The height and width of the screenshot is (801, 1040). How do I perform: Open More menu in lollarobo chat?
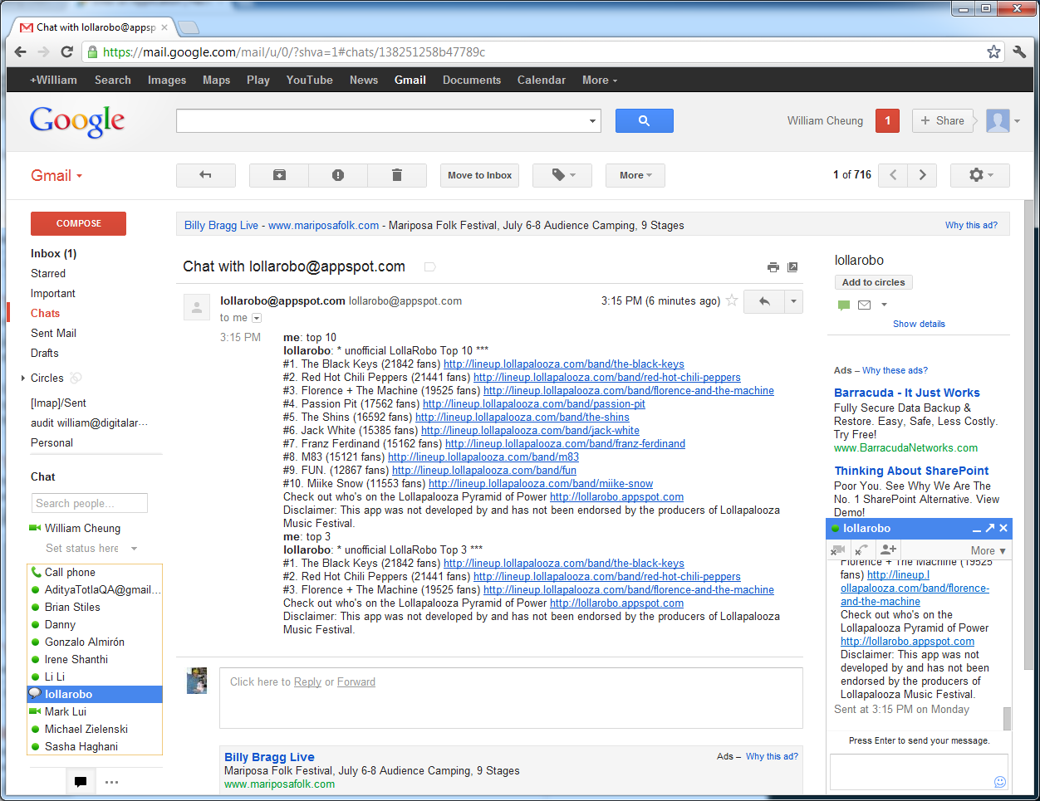coord(988,550)
